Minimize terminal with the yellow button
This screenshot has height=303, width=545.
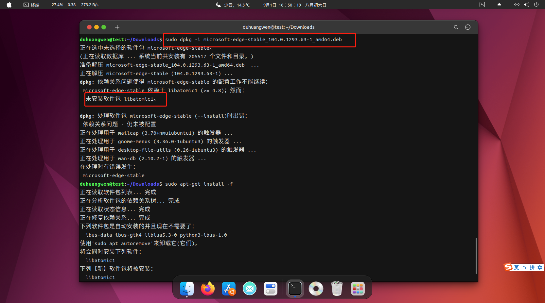coord(97,27)
